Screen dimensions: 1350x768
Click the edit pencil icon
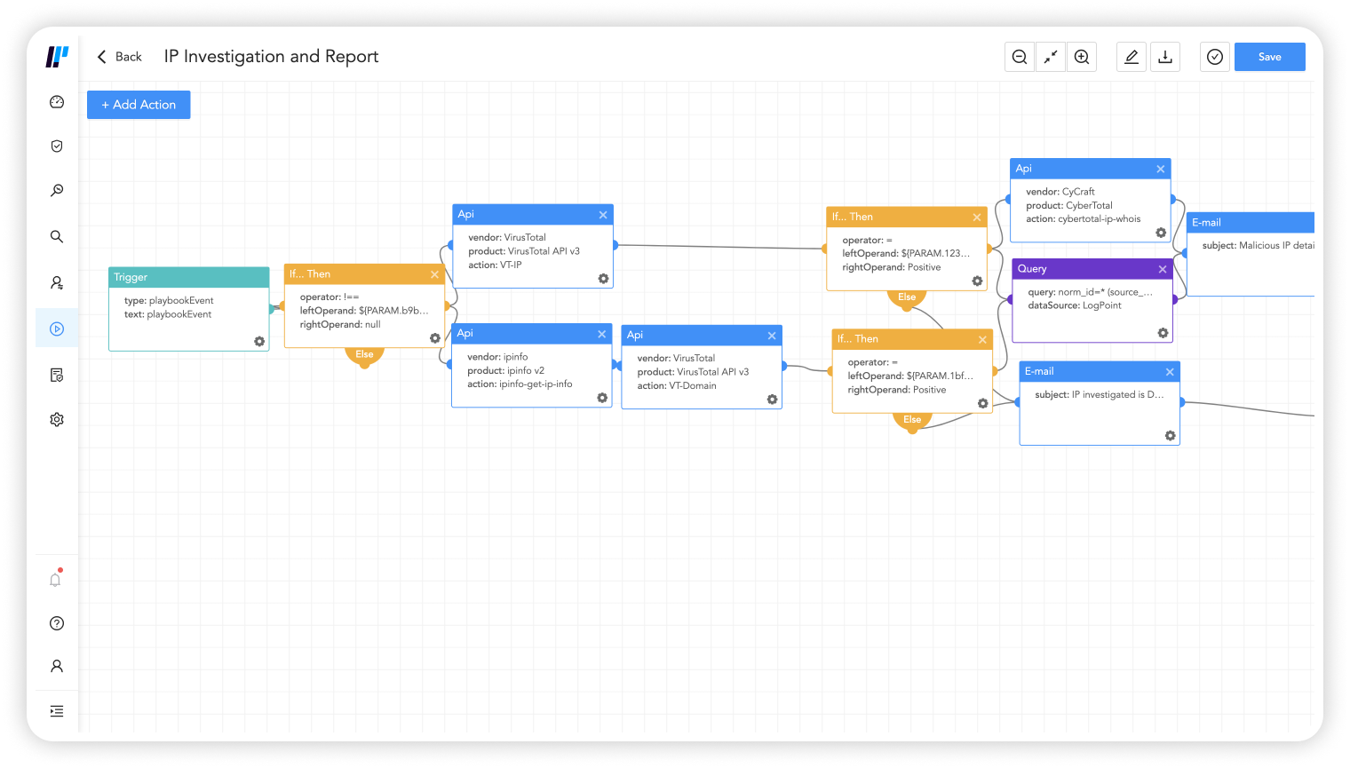pos(1132,57)
